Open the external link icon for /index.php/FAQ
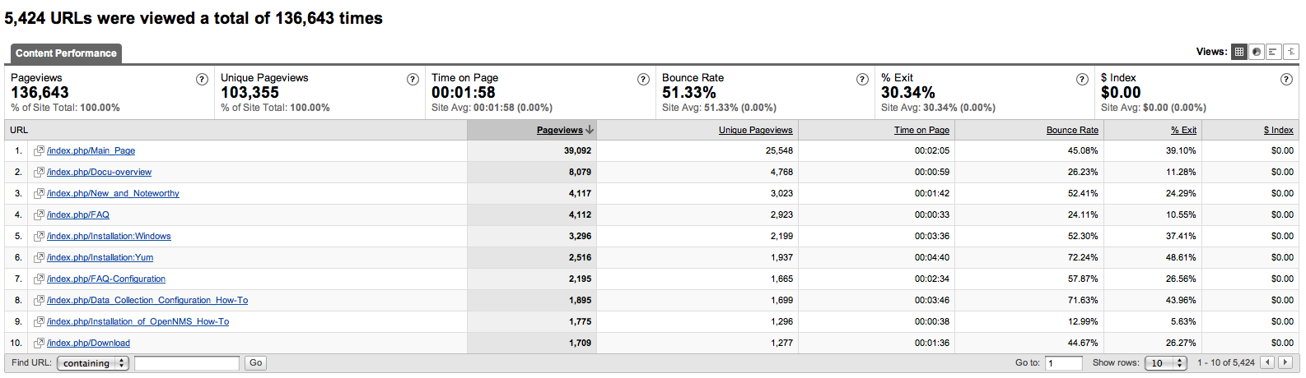Image resolution: width=1306 pixels, height=378 pixels. tap(39, 214)
